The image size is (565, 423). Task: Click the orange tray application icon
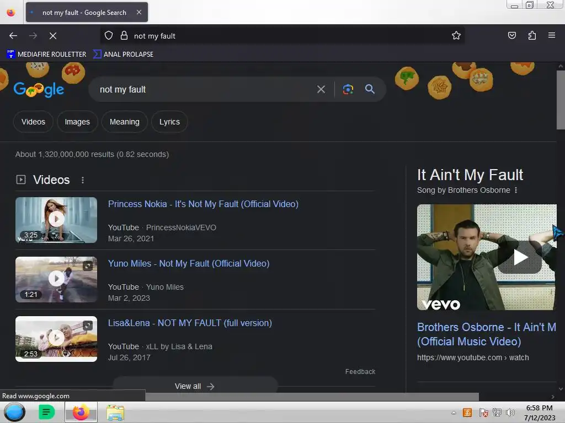pos(467,413)
